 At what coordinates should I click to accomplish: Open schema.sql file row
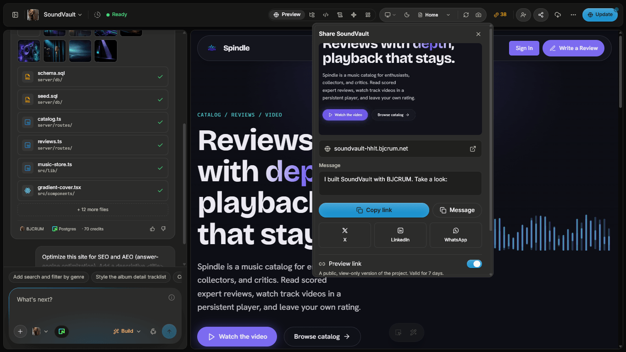pyautogui.click(x=93, y=77)
